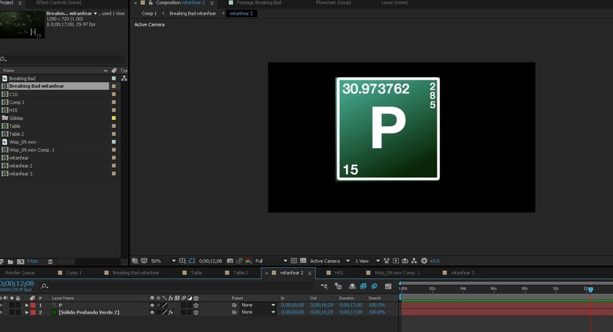The height and width of the screenshot is (332, 613).
Task: Click the 8 bpc color depth button
Action: tap(32, 262)
